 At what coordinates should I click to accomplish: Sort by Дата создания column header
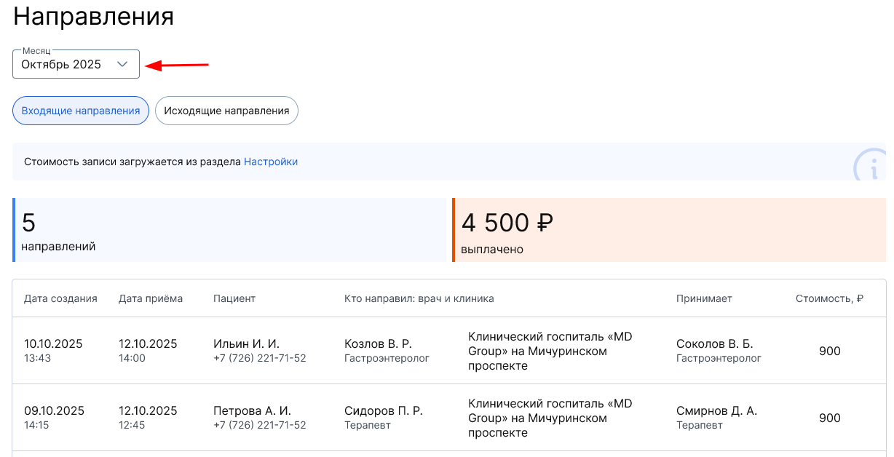[x=60, y=298]
